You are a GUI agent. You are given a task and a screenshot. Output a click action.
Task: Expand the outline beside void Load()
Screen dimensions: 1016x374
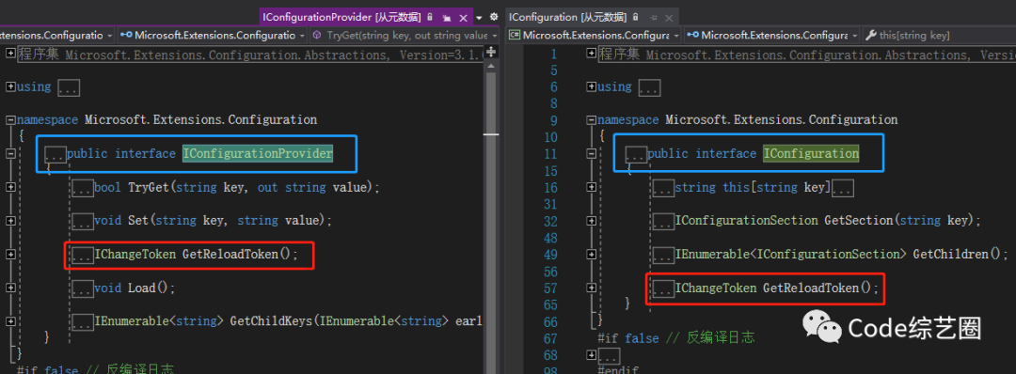10,288
